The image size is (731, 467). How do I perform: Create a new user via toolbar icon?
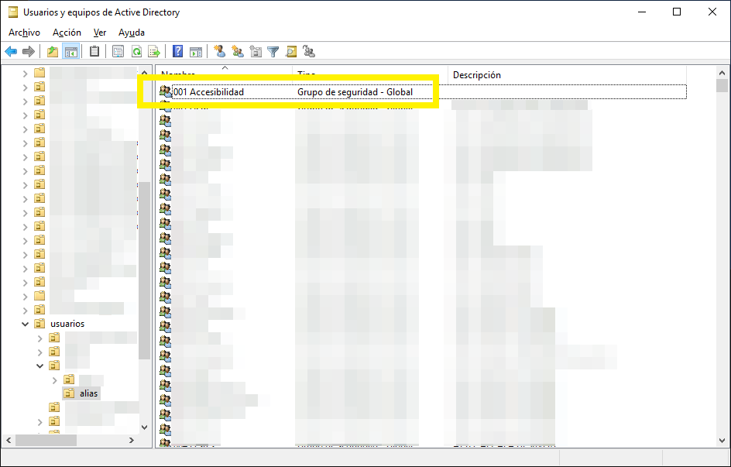click(x=220, y=51)
